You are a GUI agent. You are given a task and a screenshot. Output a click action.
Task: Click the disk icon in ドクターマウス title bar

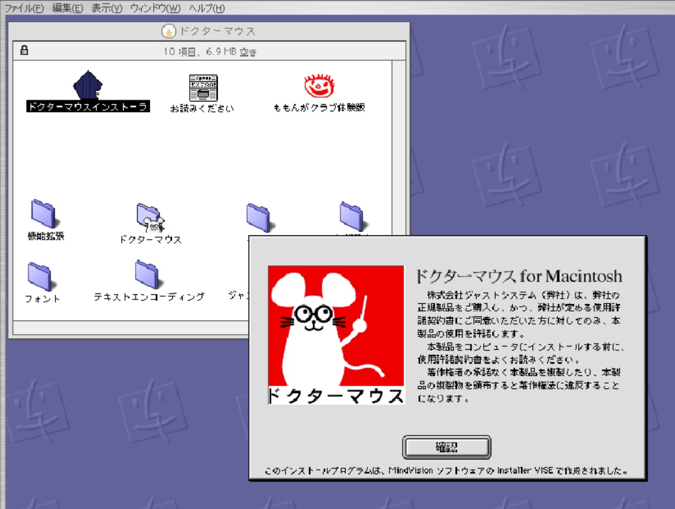point(169,31)
